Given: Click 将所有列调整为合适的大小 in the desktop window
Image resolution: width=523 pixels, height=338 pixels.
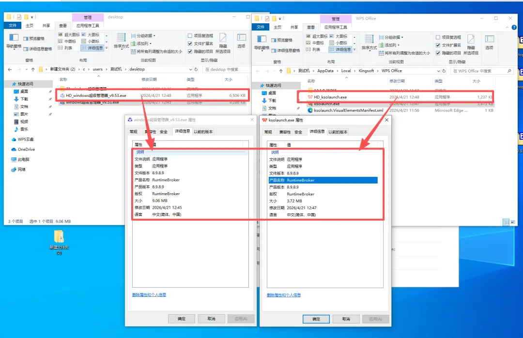Looking at the screenshot, I should click(156, 52).
